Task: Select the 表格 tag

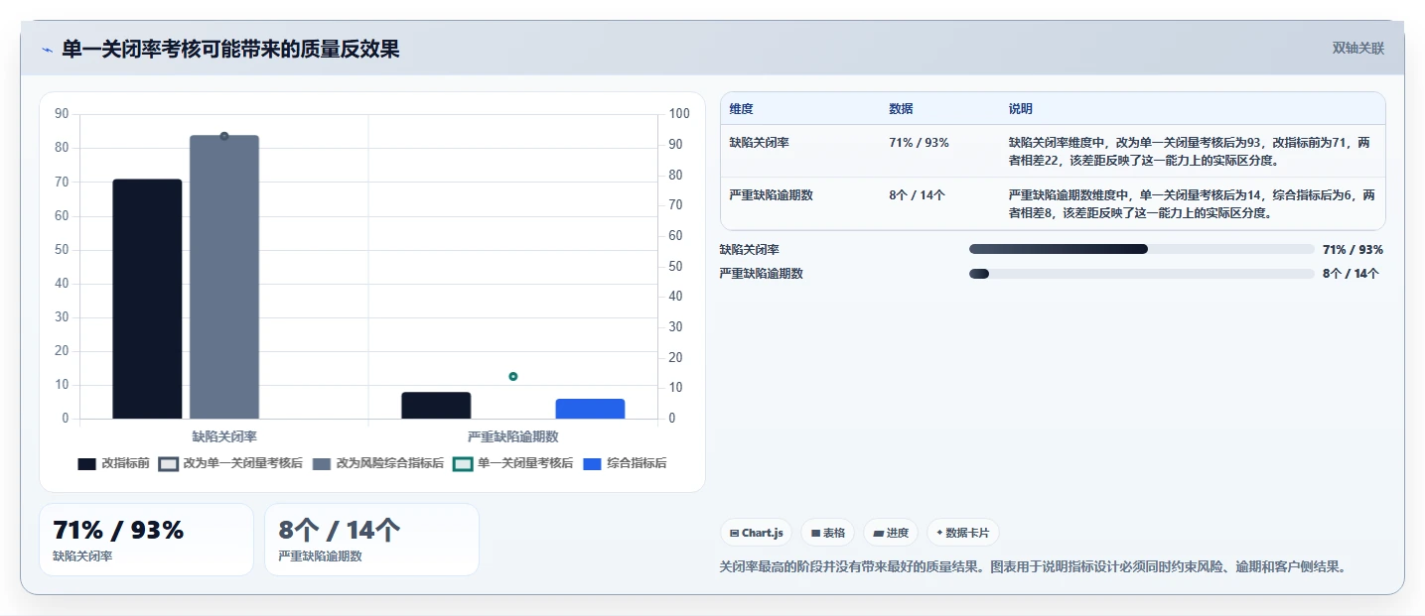Action: 827,533
